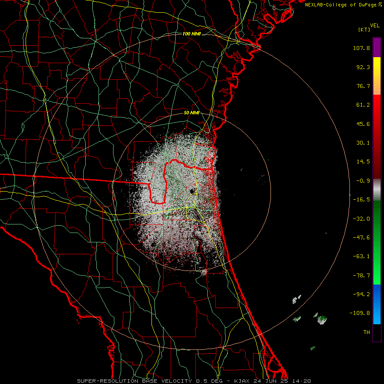
Task: Click the largest green-white echo cluster offshore southeast
Action: click(x=322, y=319)
